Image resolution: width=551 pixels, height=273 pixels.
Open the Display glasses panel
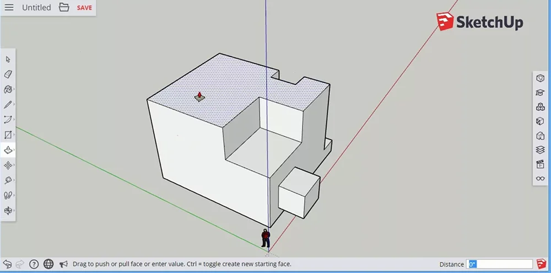(540, 179)
